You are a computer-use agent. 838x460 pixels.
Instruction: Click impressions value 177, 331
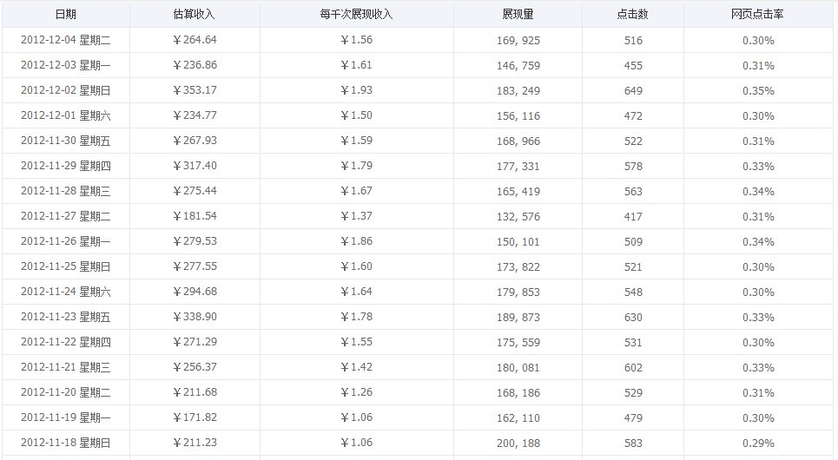518,166
